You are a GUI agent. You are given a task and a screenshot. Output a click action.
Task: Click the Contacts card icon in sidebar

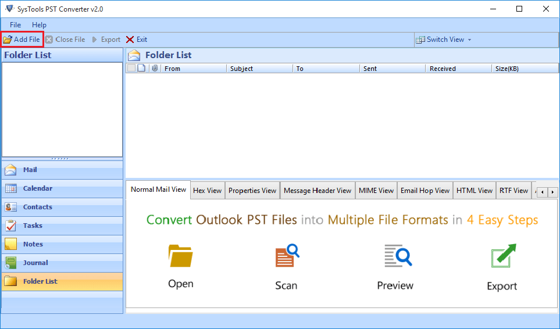[x=10, y=207]
